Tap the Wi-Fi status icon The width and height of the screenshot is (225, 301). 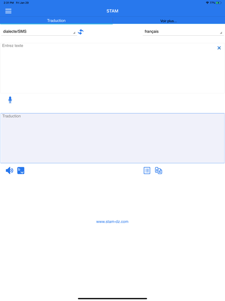click(207, 3)
